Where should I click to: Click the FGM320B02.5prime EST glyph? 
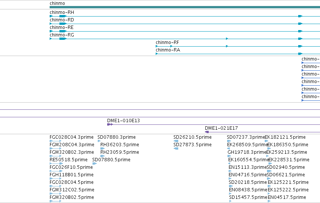(x=56, y=201)
